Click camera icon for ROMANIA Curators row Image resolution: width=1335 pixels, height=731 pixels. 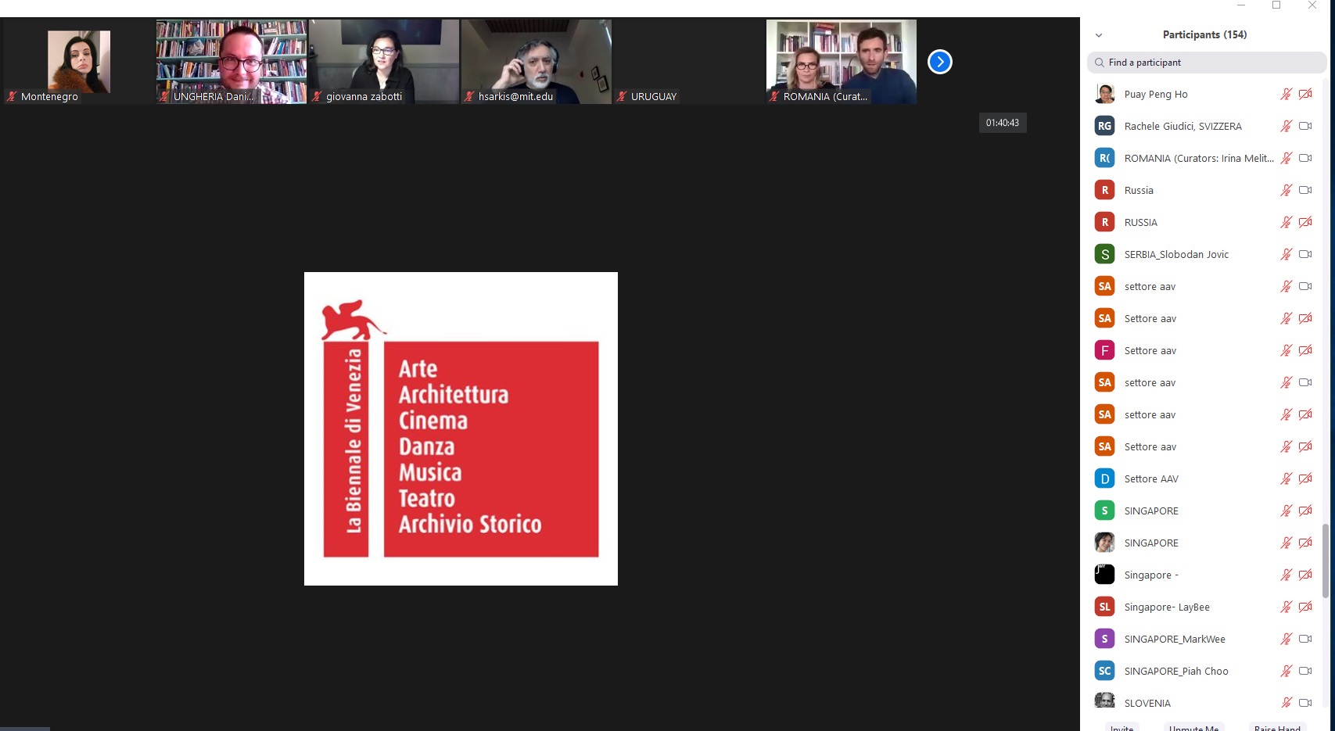click(1305, 158)
